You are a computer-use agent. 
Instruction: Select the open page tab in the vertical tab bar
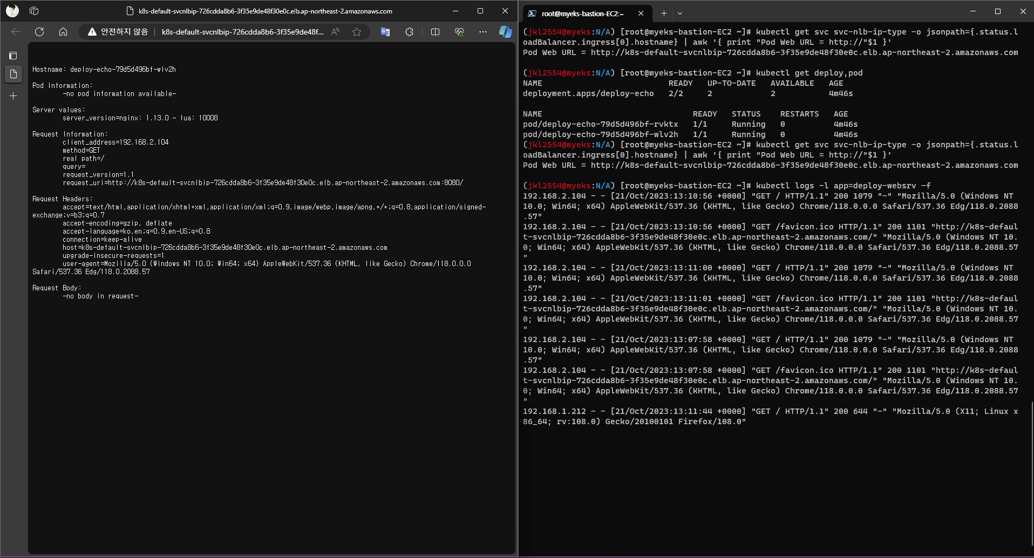pyautogui.click(x=13, y=74)
